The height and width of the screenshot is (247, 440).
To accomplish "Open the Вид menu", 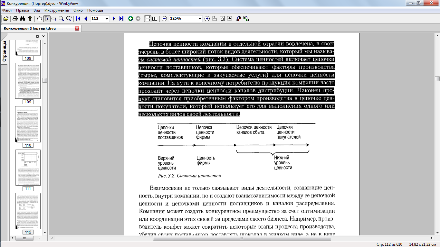I will 37,10.
